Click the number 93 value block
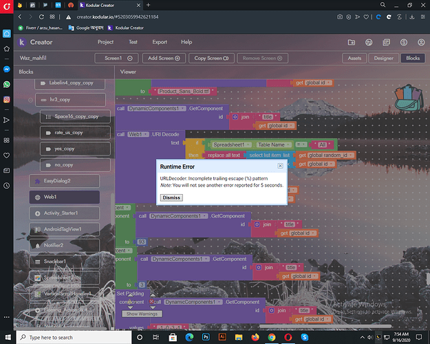Screen dimensions: 430x344 tap(142, 241)
